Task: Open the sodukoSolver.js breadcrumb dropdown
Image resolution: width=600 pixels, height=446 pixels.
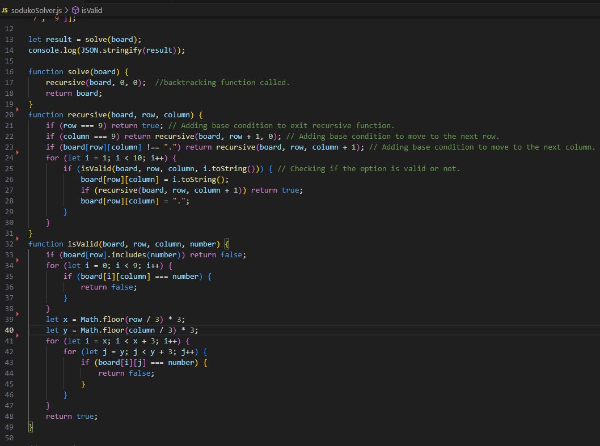Action: pyautogui.click(x=36, y=10)
